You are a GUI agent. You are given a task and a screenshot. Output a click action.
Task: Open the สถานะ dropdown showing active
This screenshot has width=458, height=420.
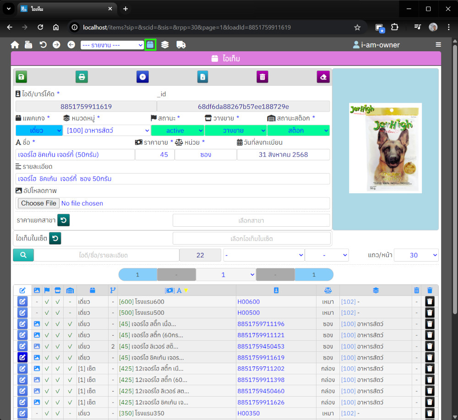click(177, 131)
